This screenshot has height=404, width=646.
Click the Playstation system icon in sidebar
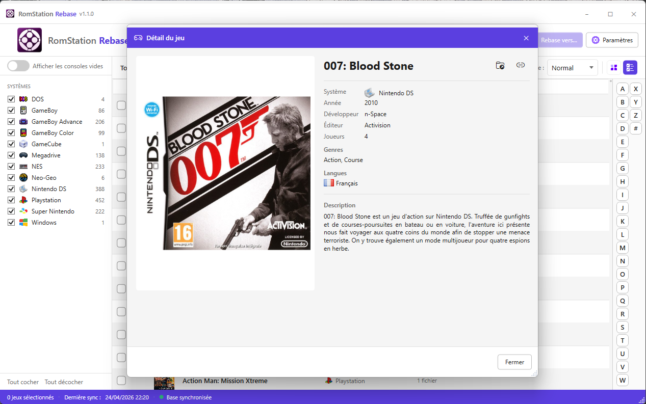23,200
